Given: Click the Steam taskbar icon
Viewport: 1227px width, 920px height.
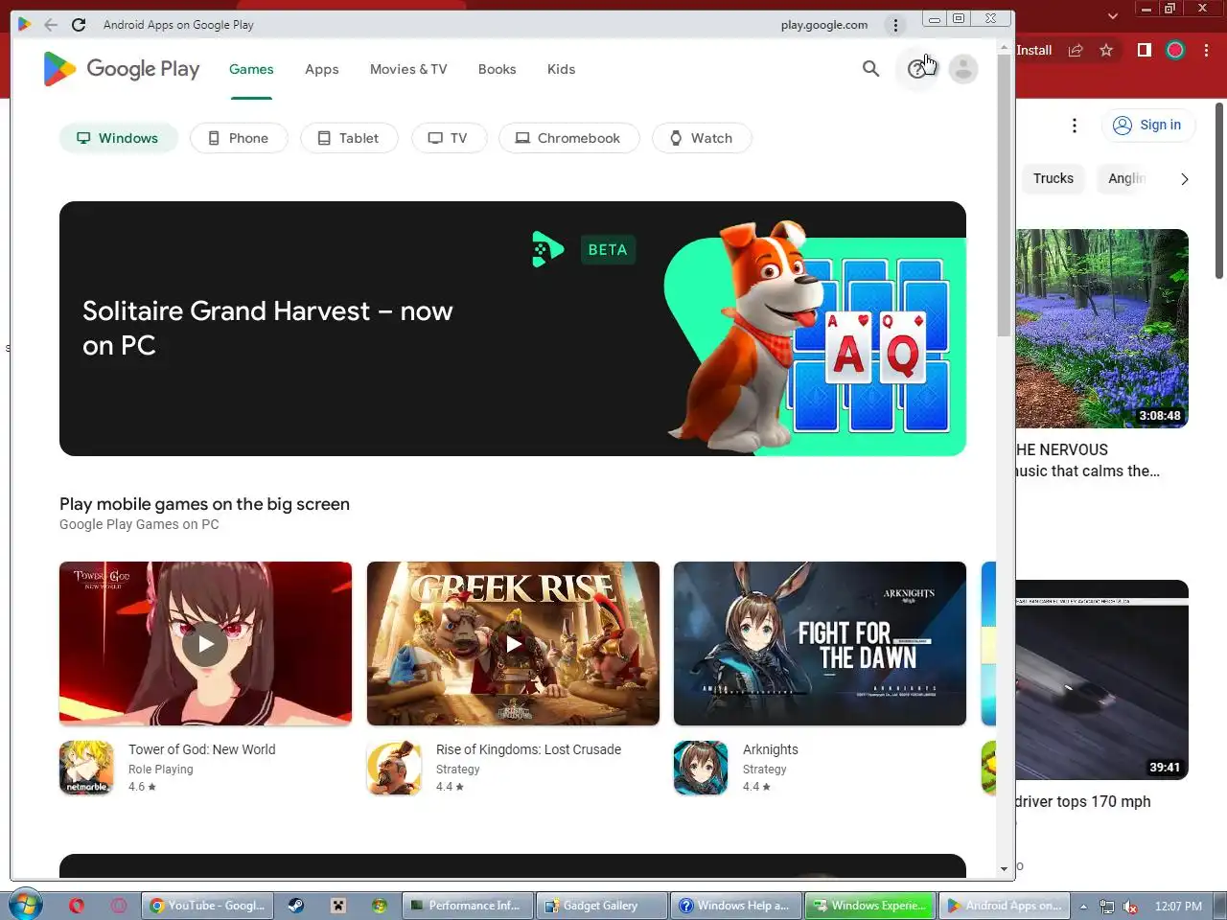Looking at the screenshot, I should click(296, 906).
